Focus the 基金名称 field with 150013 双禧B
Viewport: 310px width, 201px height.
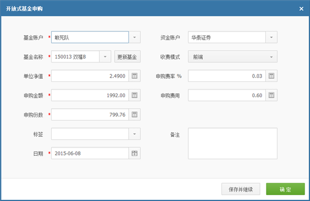point(76,56)
